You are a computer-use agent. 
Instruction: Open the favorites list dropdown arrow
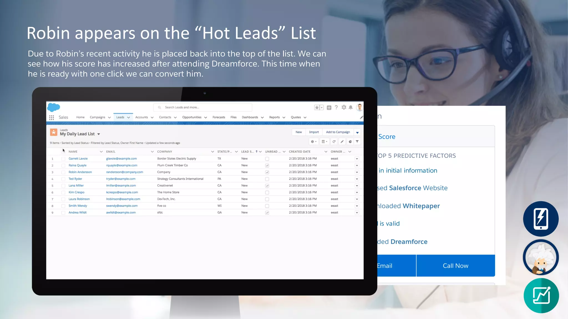click(322, 107)
